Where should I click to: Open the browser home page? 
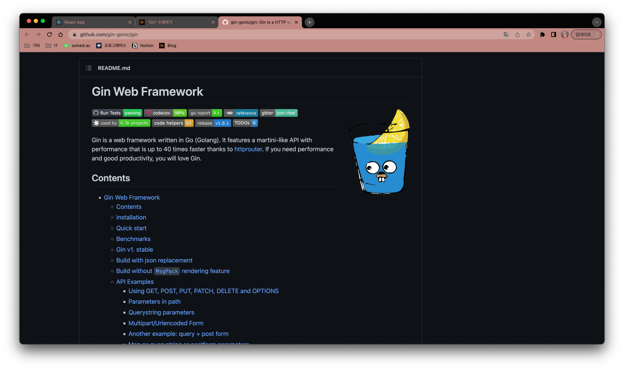pyautogui.click(x=61, y=34)
